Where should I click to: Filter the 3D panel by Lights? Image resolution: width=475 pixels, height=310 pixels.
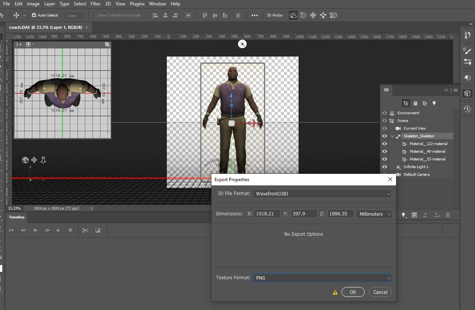[434, 103]
